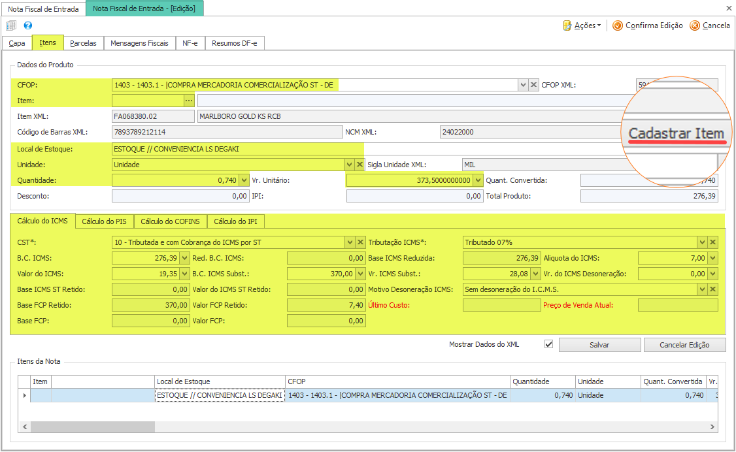Click the horizontal scrollbar thumb in grid
736x452 pixels.
click(92, 427)
